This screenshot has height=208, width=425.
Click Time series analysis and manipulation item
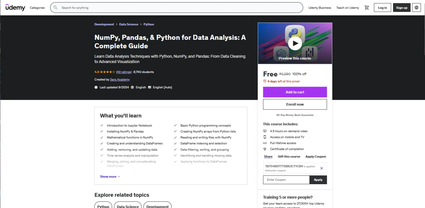pyautogui.click(x=132, y=156)
